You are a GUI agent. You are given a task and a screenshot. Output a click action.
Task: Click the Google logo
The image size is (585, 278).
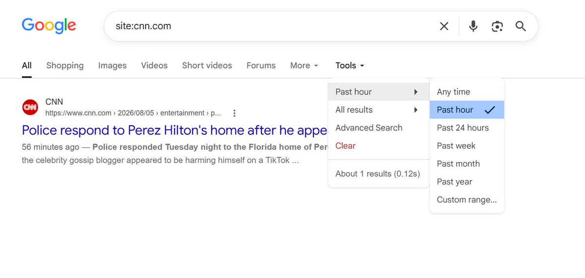[49, 25]
